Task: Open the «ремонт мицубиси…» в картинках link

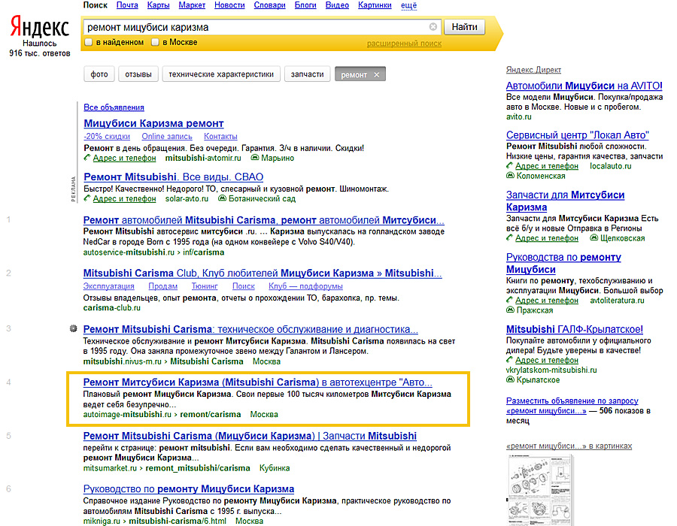Action: tap(569, 446)
